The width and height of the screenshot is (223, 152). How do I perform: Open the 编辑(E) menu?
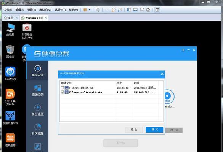[x=19, y=10]
